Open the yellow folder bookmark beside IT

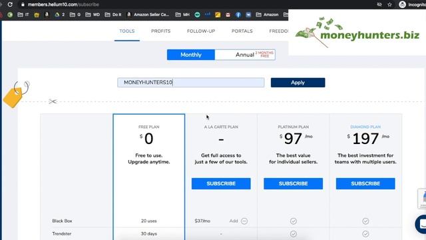tap(37, 15)
